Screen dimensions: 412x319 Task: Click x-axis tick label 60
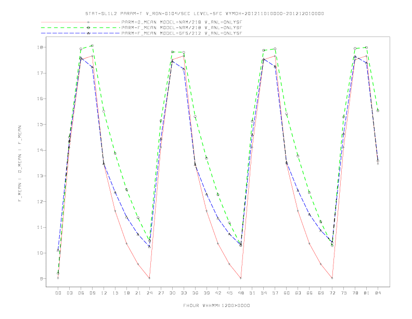click(x=287, y=293)
